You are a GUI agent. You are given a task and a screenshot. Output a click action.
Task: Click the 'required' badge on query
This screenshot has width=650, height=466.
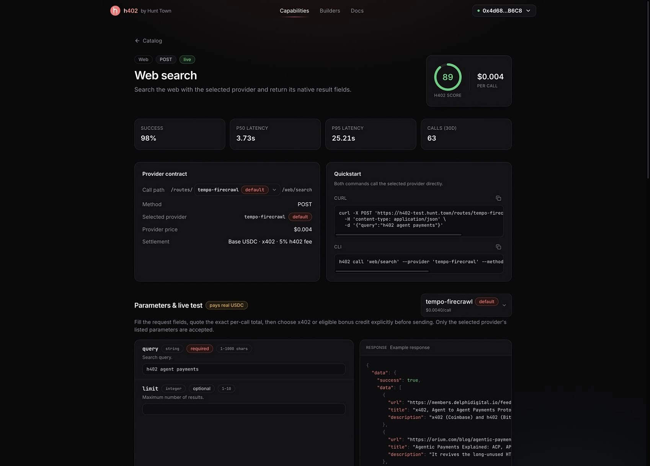click(199, 349)
